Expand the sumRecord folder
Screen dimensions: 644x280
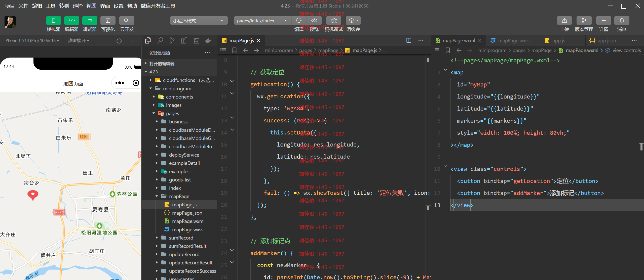[x=179, y=238]
